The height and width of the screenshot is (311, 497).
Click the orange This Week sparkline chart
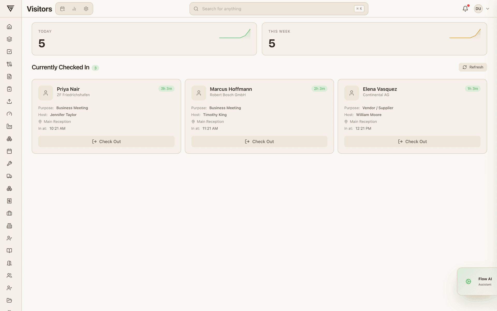(x=465, y=34)
